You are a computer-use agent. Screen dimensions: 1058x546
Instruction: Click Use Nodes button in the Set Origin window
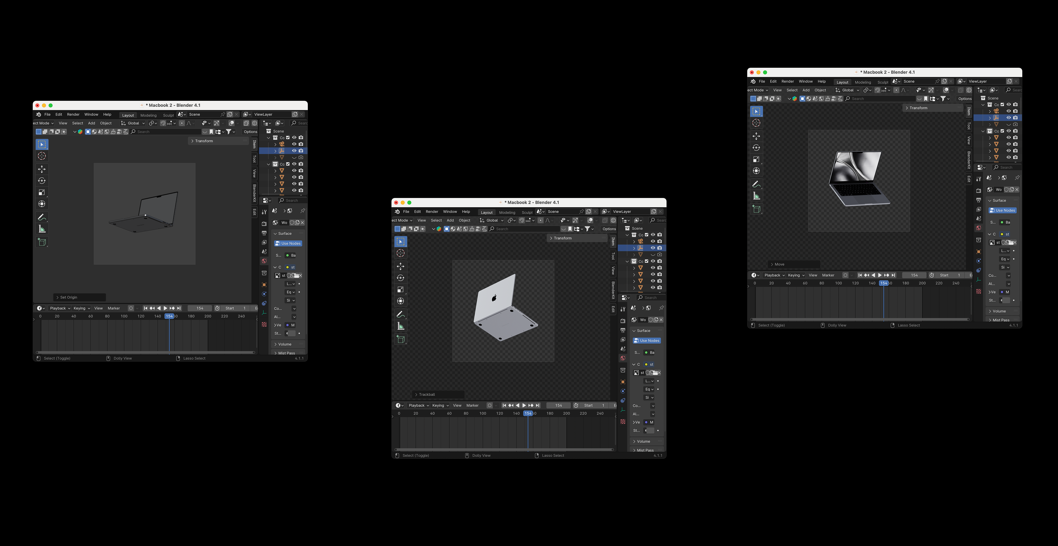coord(288,244)
